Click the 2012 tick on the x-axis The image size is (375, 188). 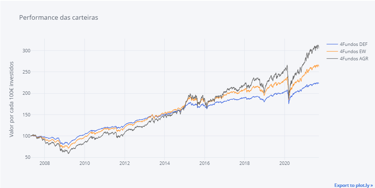[125, 164]
